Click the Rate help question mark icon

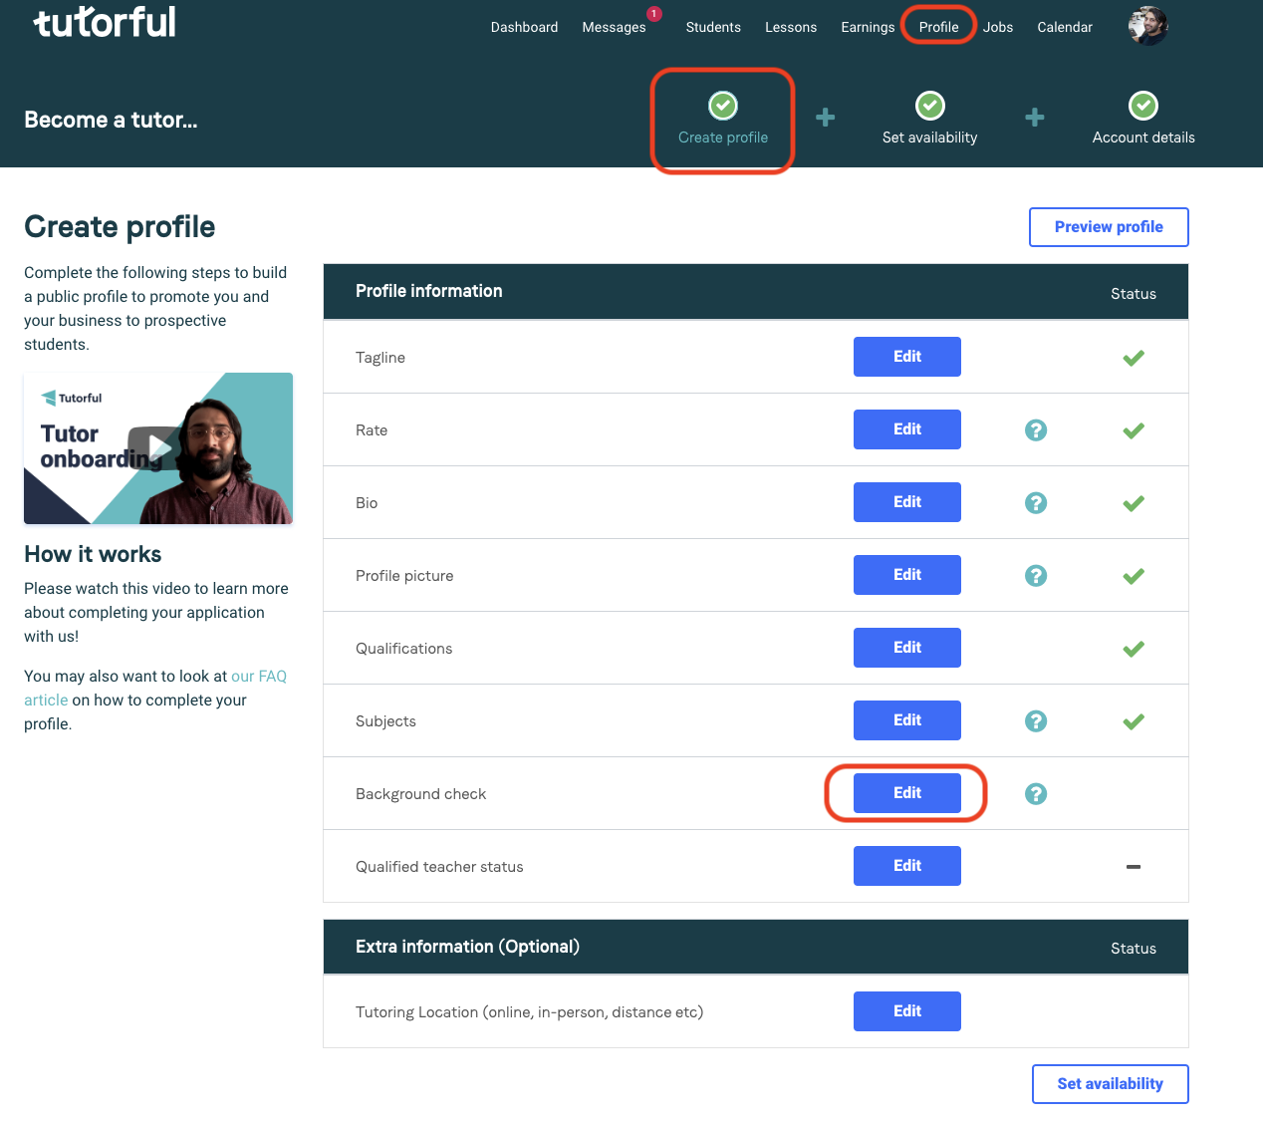1036,430
